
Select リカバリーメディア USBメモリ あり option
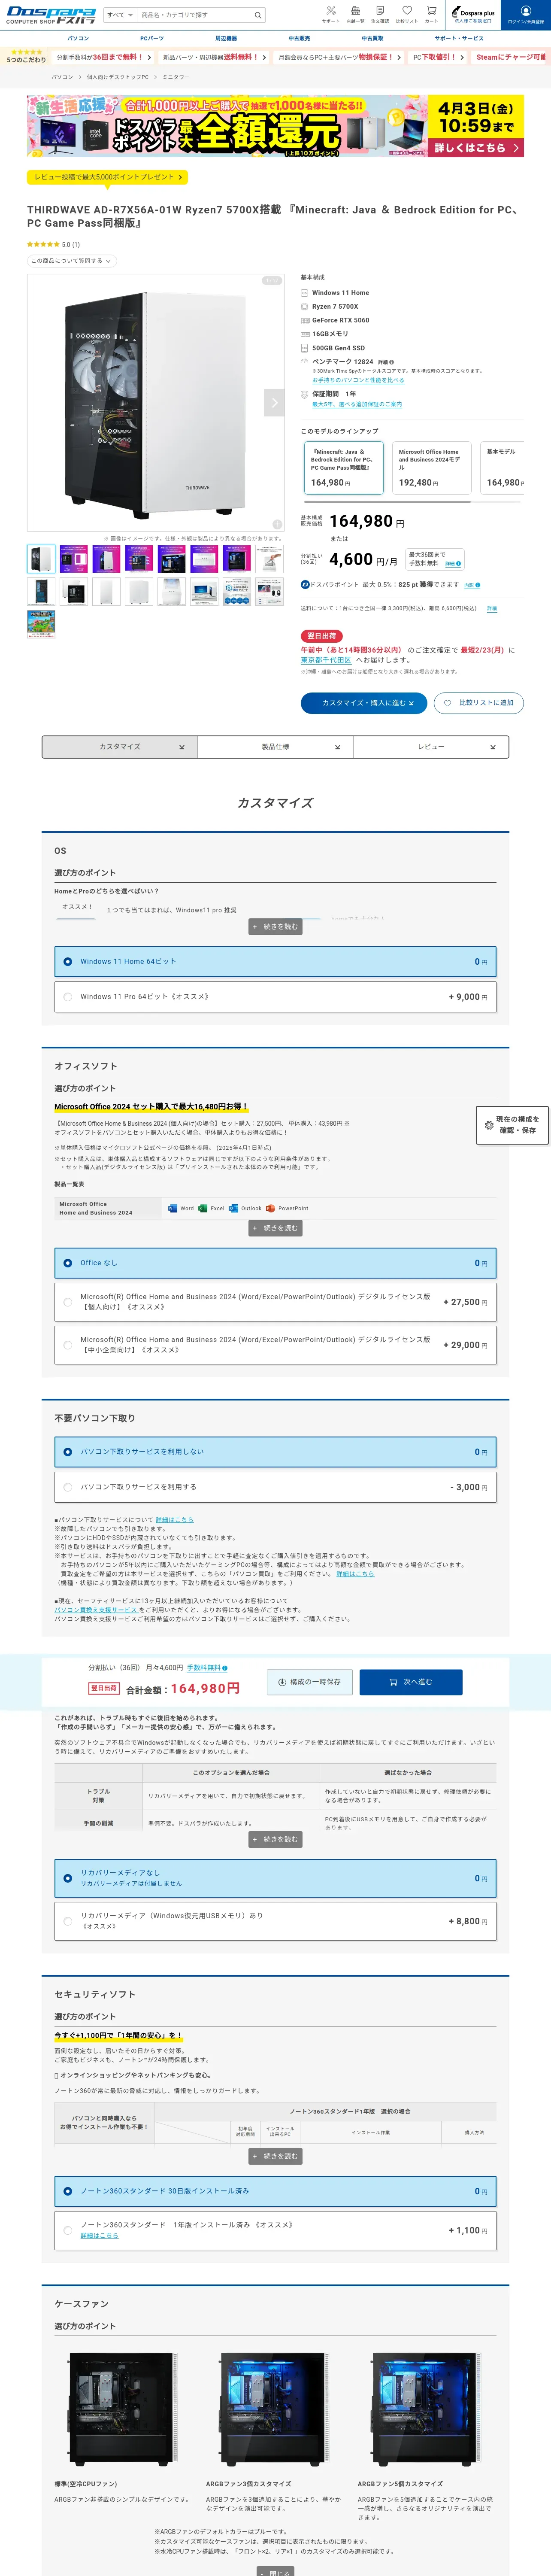coord(275,1921)
